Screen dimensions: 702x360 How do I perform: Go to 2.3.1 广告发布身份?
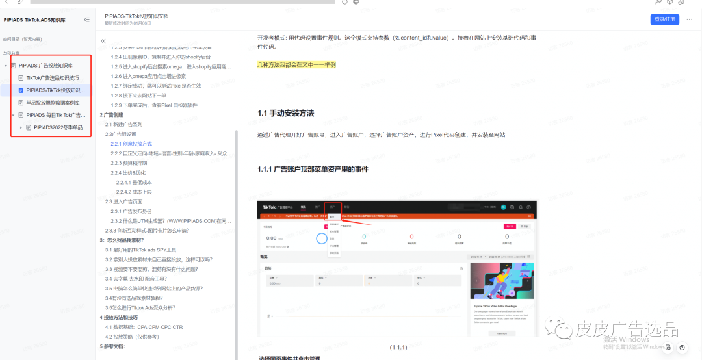[131, 211]
